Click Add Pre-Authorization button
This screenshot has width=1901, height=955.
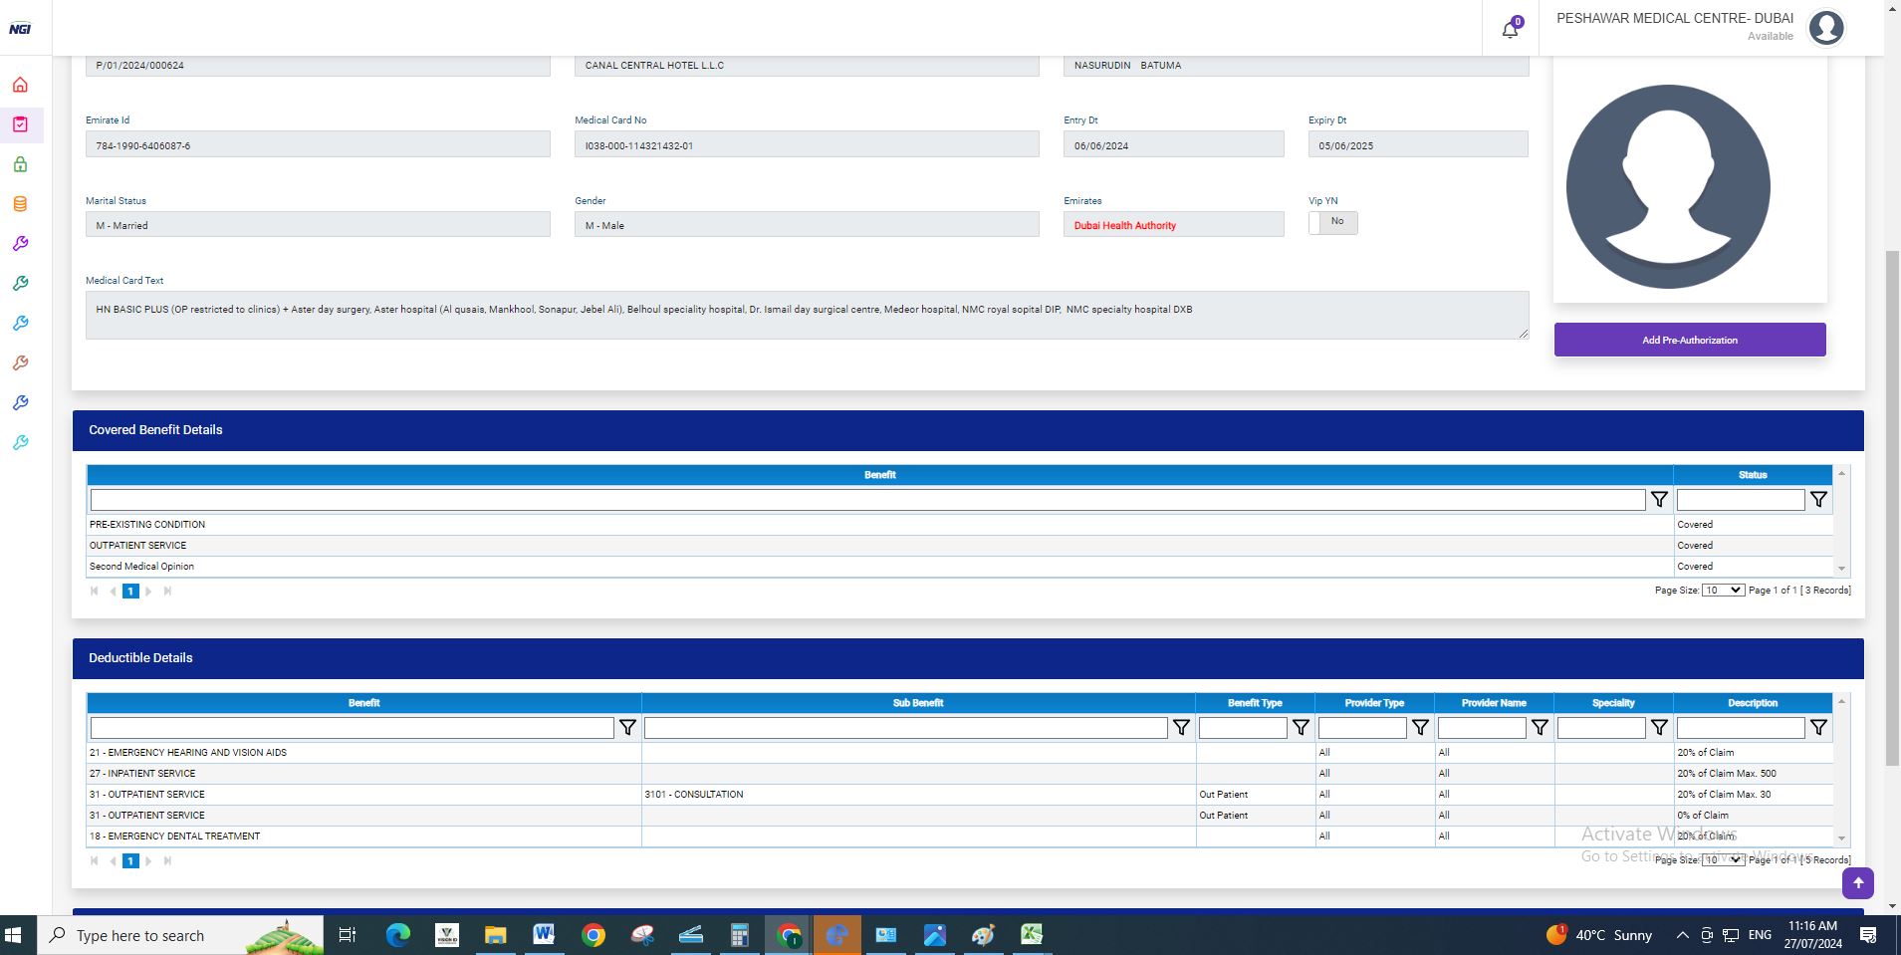(1689, 340)
